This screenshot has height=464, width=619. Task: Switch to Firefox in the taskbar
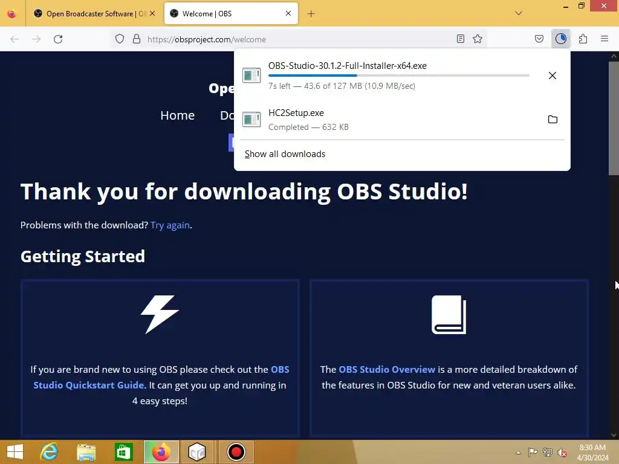tap(161, 452)
